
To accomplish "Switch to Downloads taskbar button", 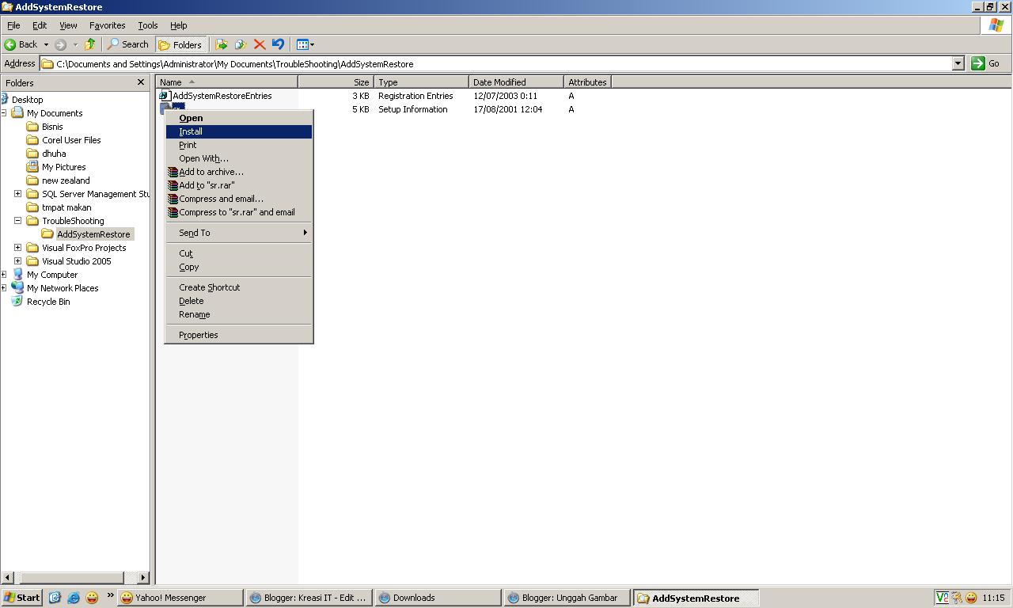I will [x=438, y=598].
